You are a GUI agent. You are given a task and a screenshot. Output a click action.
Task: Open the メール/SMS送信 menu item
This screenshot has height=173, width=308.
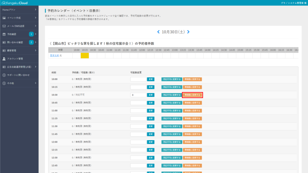(x=19, y=26)
